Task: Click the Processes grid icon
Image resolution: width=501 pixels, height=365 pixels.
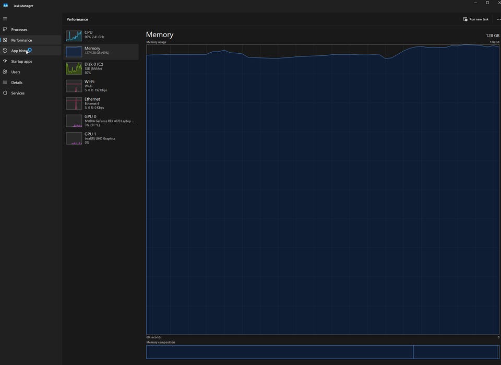Action: click(x=5, y=29)
